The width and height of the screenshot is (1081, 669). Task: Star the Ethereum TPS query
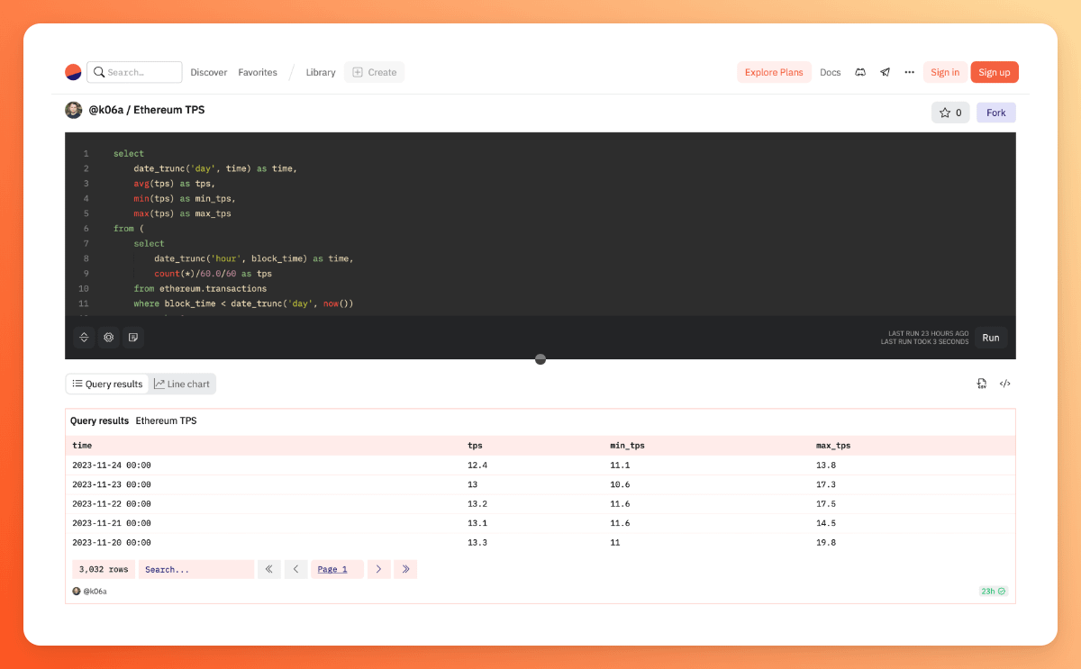[x=949, y=113]
